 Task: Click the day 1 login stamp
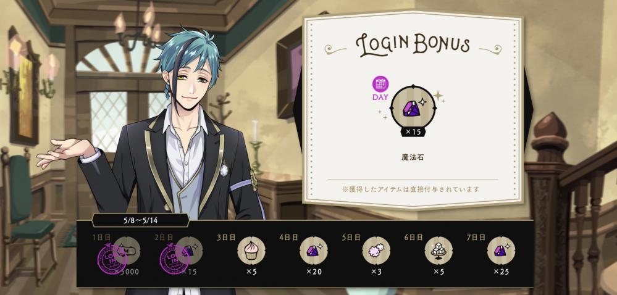(112, 259)
